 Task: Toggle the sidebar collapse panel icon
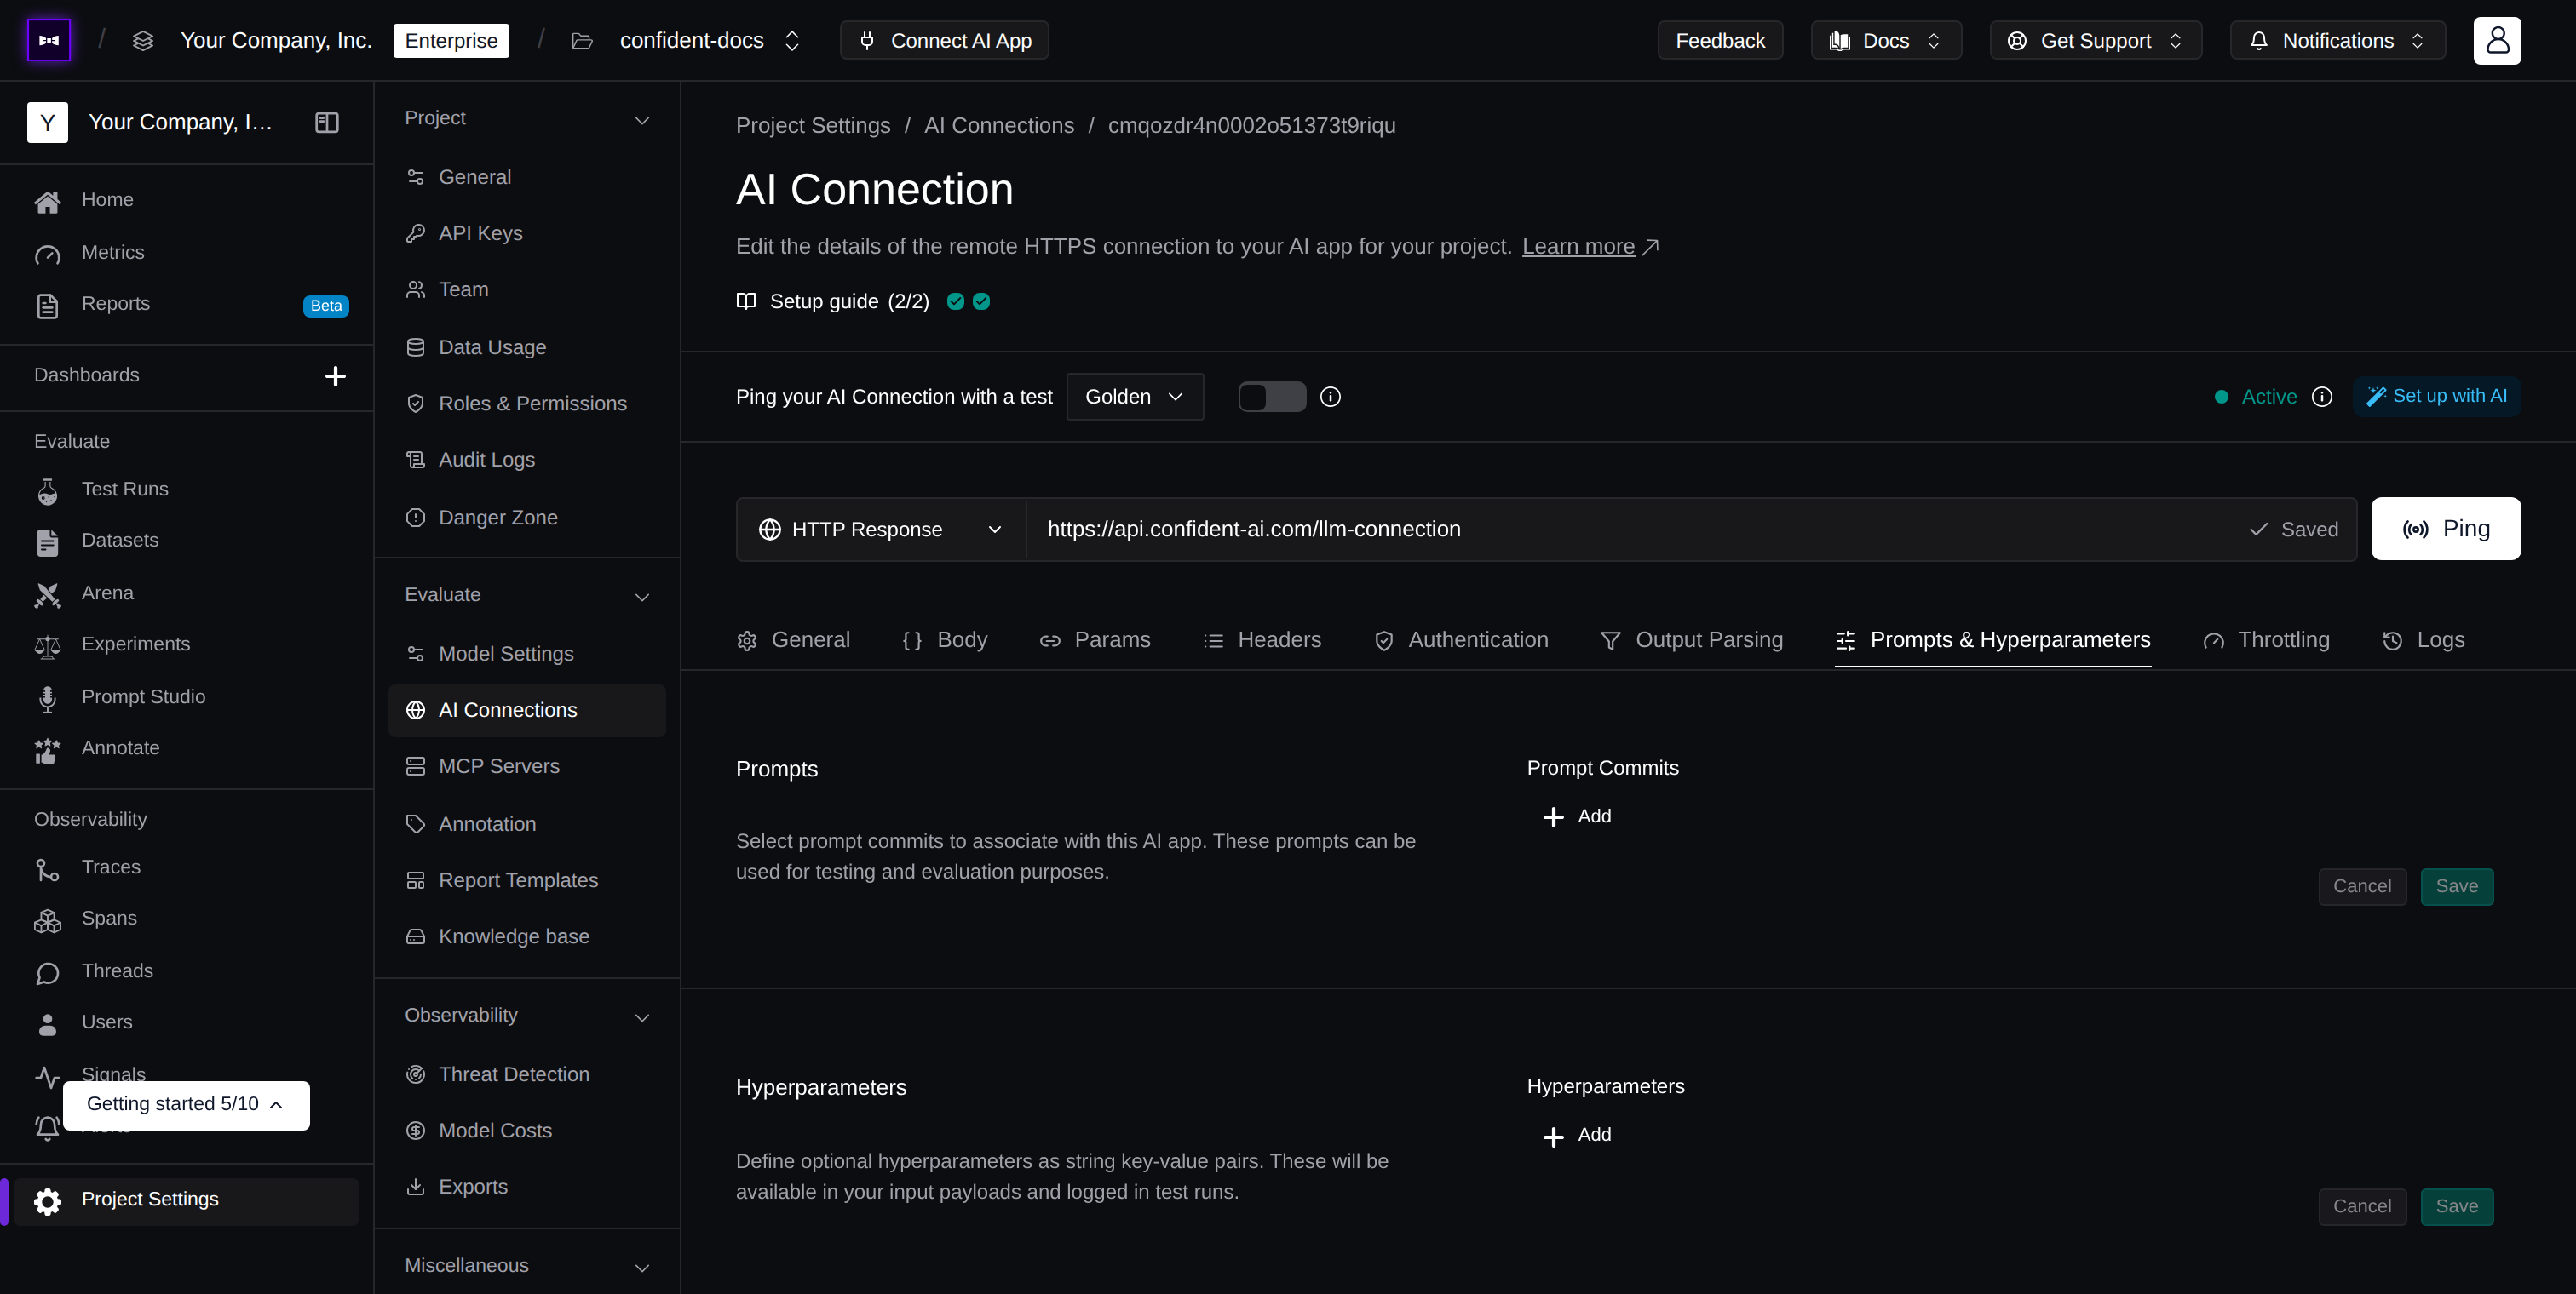(327, 122)
